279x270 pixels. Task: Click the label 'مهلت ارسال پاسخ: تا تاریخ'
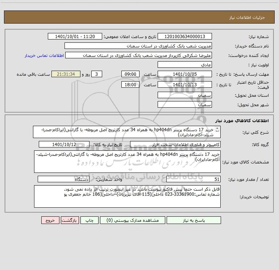tap(242, 74)
